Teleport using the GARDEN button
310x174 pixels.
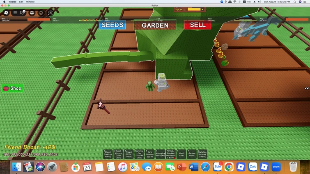tap(155, 25)
